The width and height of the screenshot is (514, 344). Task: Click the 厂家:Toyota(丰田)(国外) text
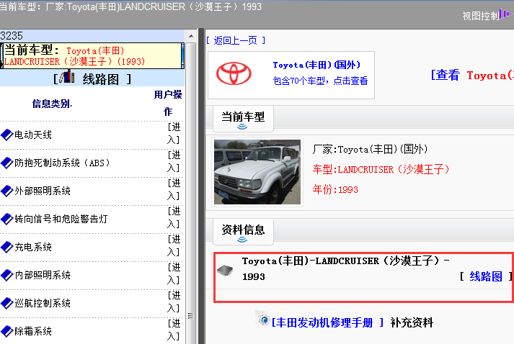(370, 149)
